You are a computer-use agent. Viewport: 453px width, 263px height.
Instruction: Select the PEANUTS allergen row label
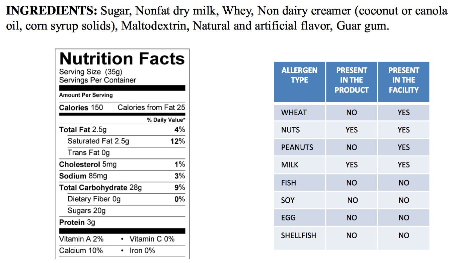(x=297, y=147)
